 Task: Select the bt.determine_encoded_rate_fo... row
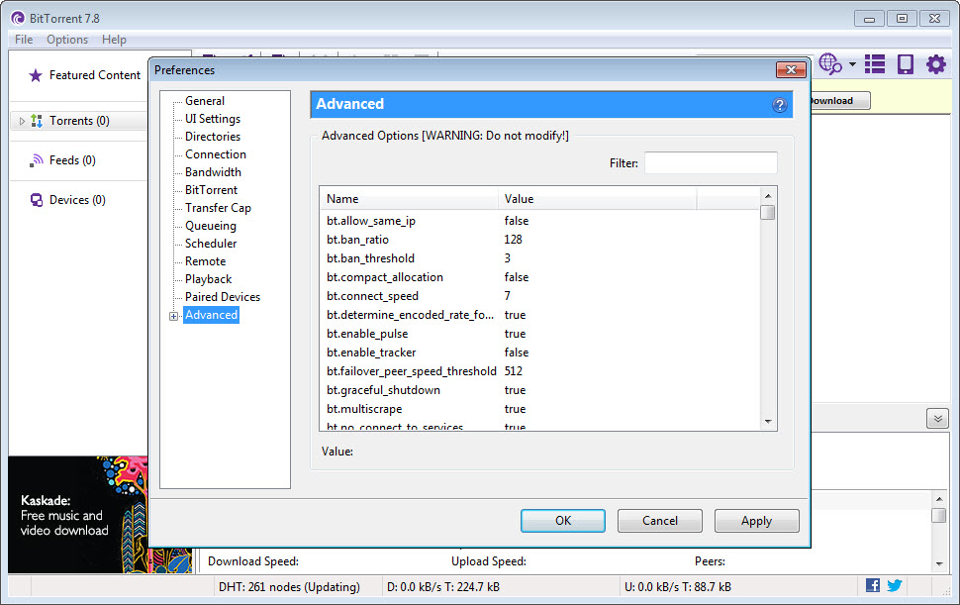coord(539,315)
